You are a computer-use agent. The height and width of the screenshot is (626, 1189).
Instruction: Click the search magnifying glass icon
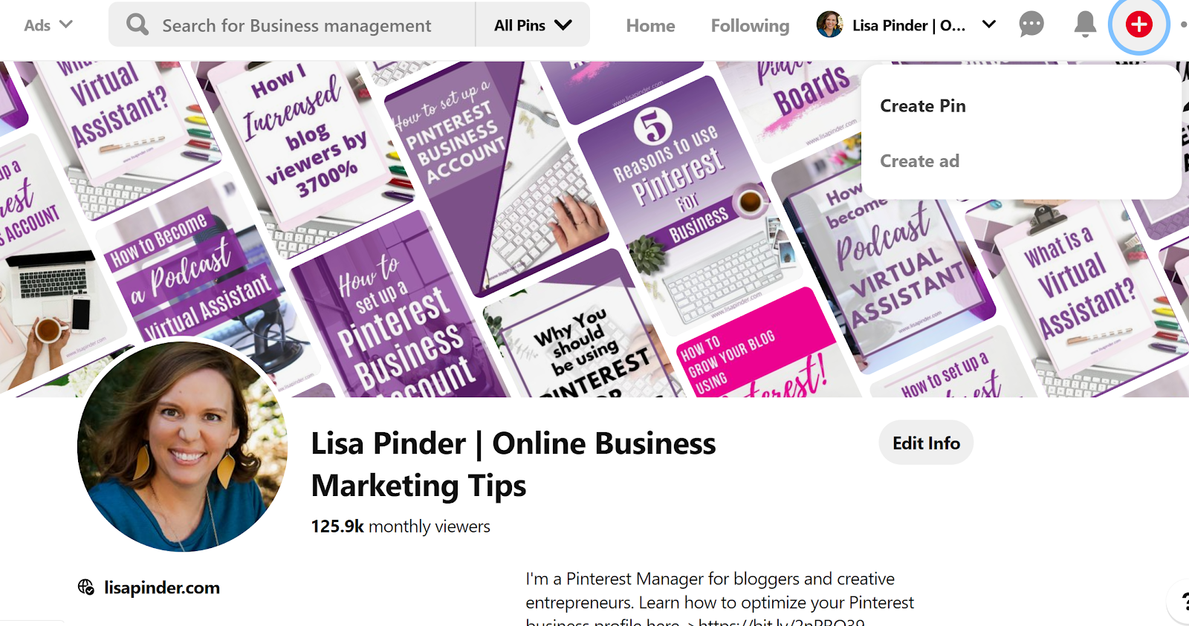[x=137, y=25]
